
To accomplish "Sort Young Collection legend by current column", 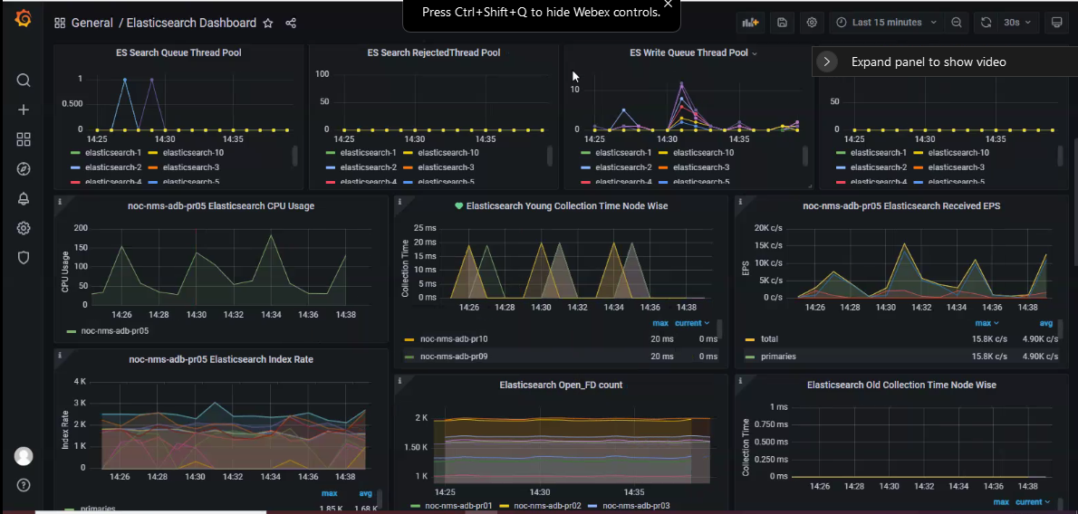I will (x=692, y=323).
